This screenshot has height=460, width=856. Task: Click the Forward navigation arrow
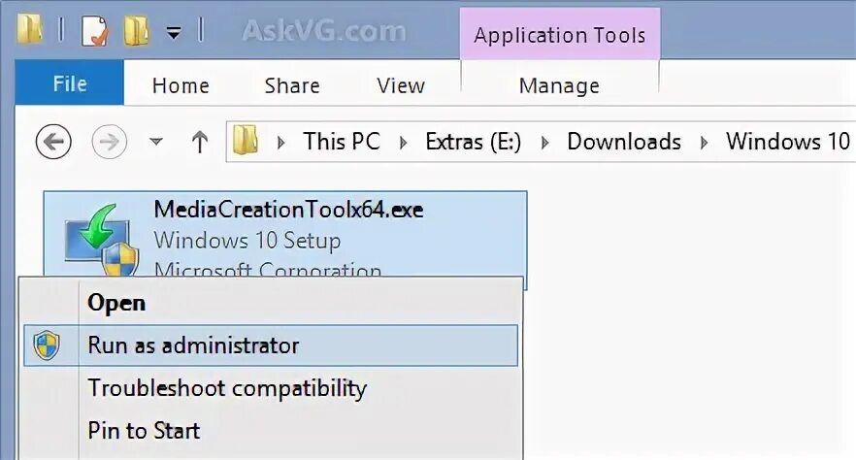[x=110, y=143]
